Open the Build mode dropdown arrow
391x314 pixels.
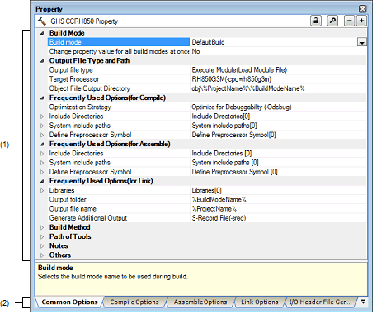point(362,42)
